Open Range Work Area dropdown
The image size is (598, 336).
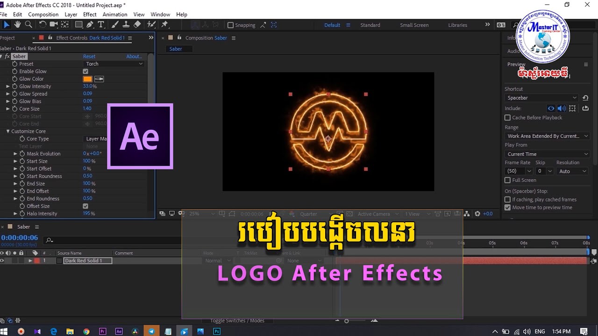click(x=548, y=136)
